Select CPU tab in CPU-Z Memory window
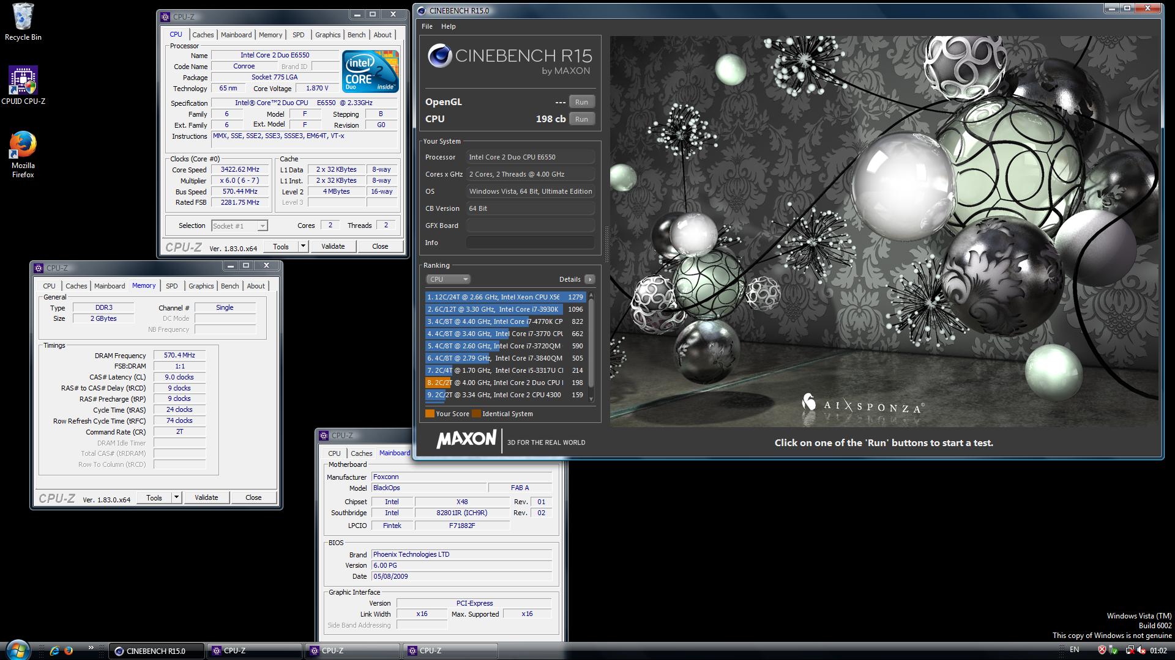Image resolution: width=1175 pixels, height=660 pixels. pos(49,286)
